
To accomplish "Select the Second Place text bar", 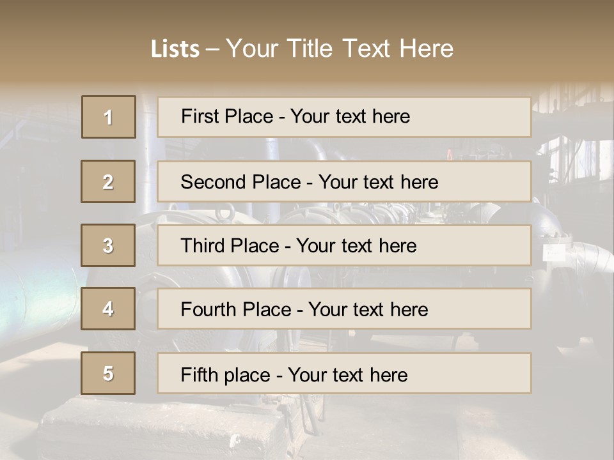I will click(344, 181).
